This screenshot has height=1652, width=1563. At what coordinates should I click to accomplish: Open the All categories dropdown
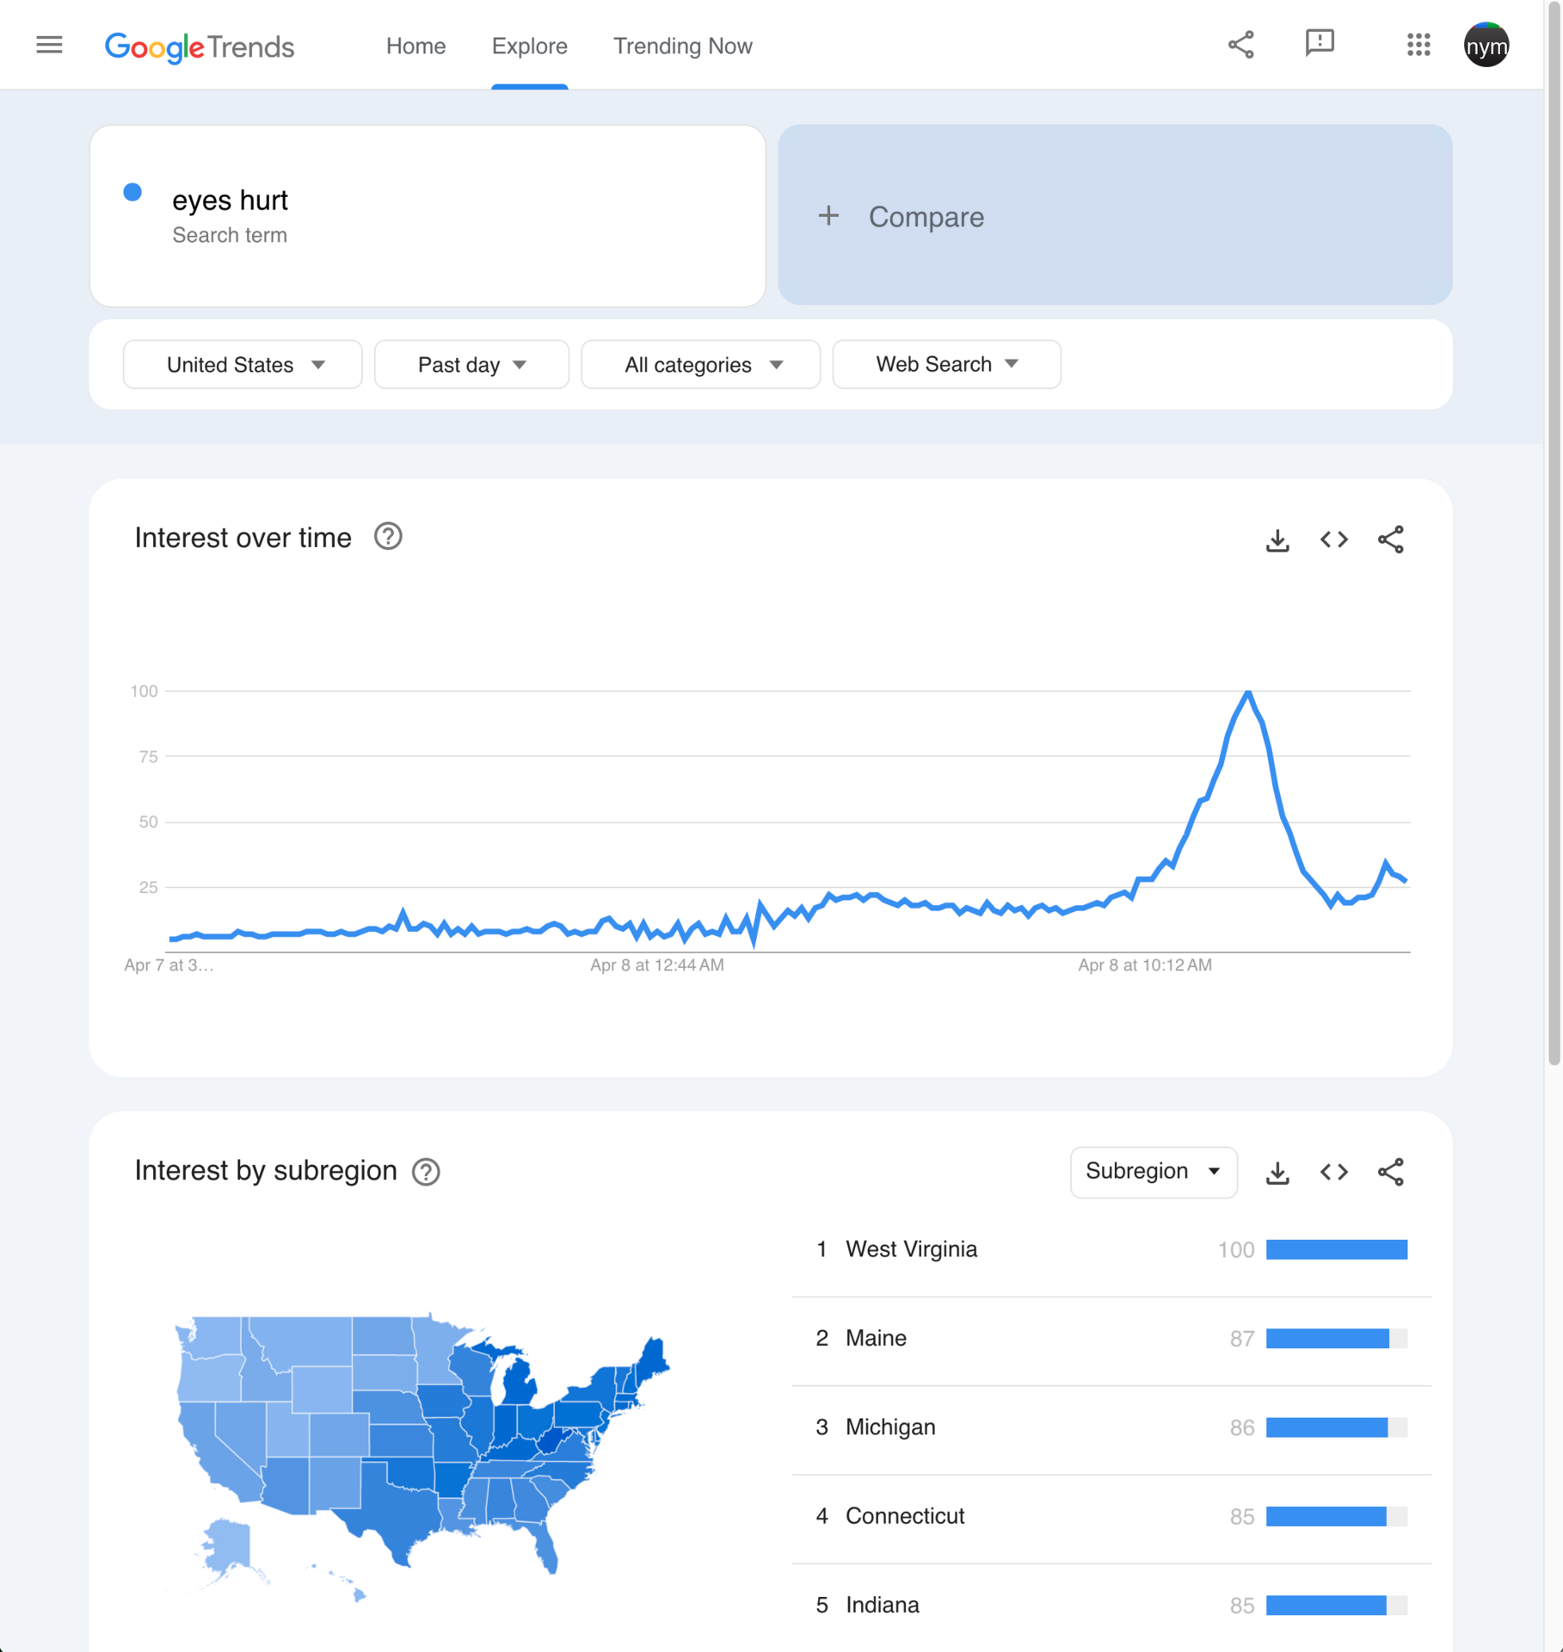pyautogui.click(x=700, y=365)
